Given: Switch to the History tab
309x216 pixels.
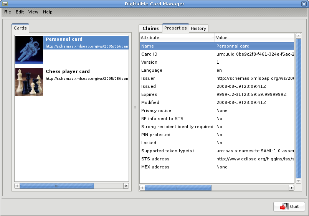Looking at the screenshot, I should (x=198, y=28).
